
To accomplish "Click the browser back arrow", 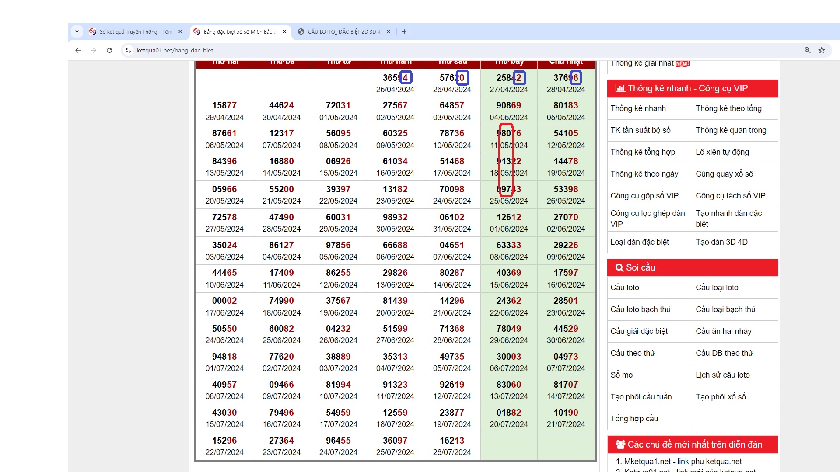I will click(x=78, y=50).
